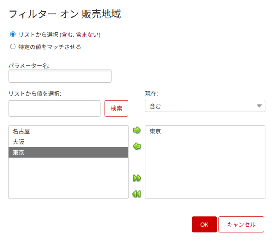Select the リストから選択 radio button

coord(13,34)
